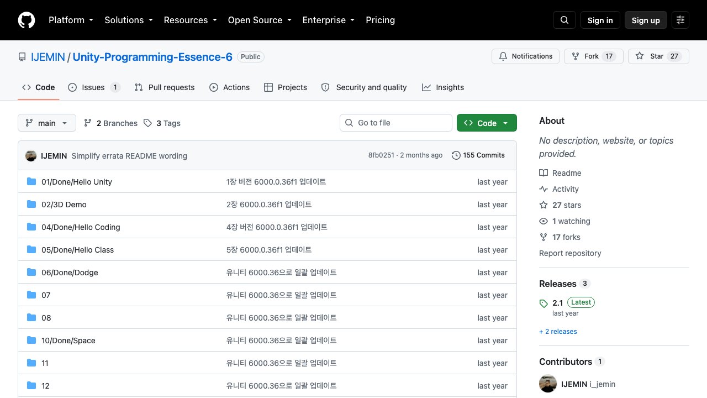Click the Sign up button

(x=646, y=20)
